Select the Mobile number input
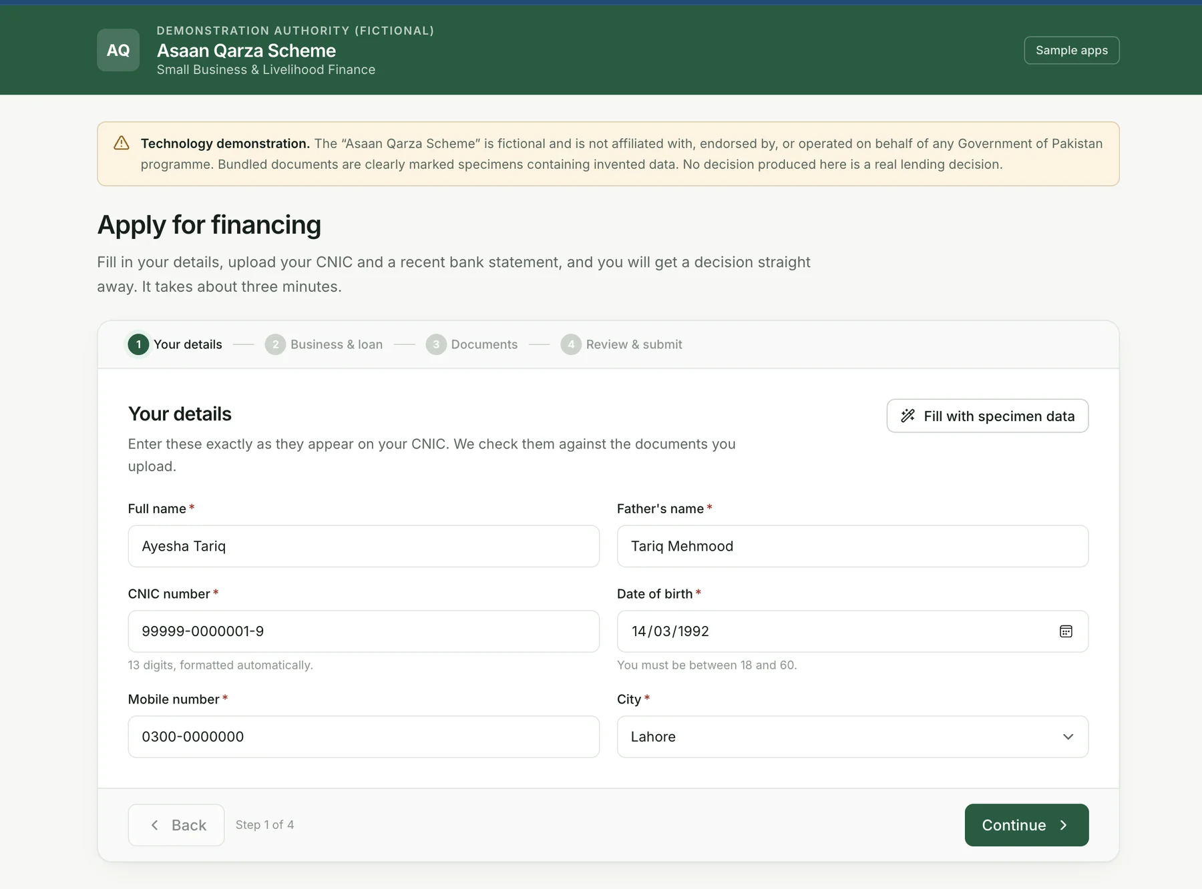The image size is (1202, 889). pyautogui.click(x=363, y=737)
